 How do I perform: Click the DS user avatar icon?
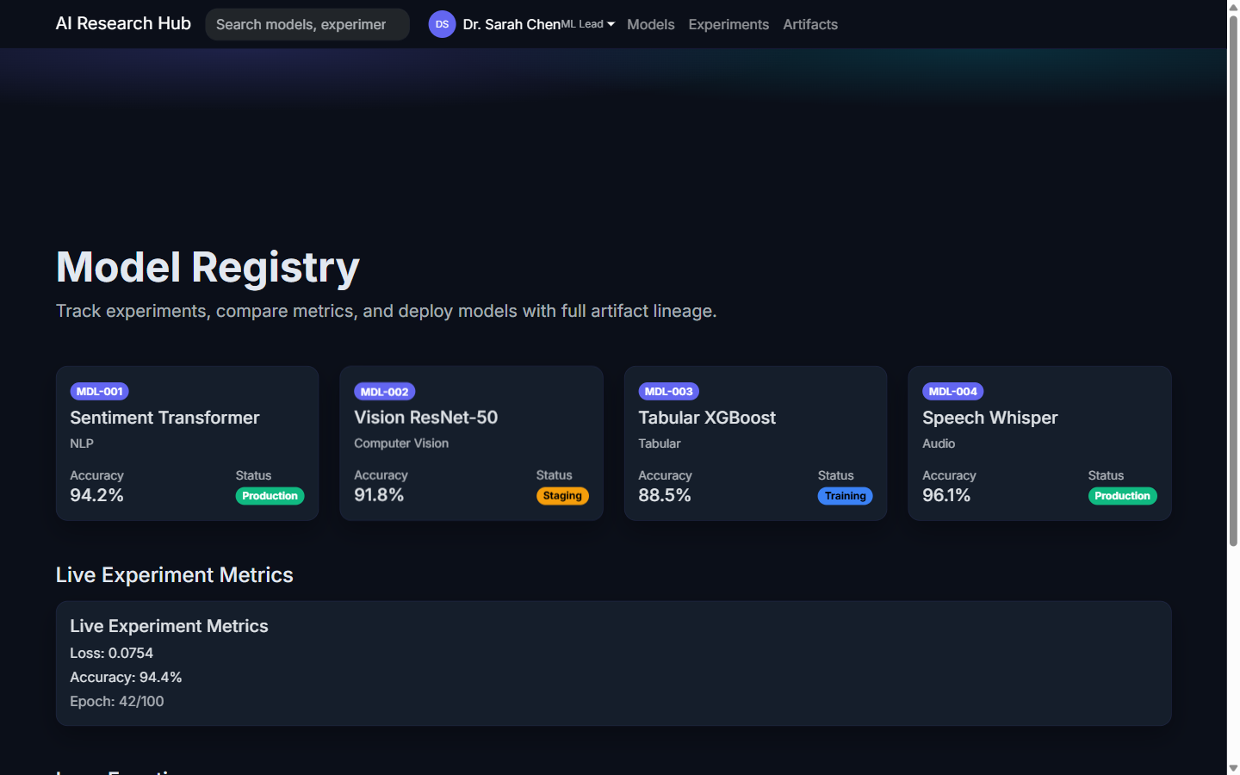(x=442, y=24)
